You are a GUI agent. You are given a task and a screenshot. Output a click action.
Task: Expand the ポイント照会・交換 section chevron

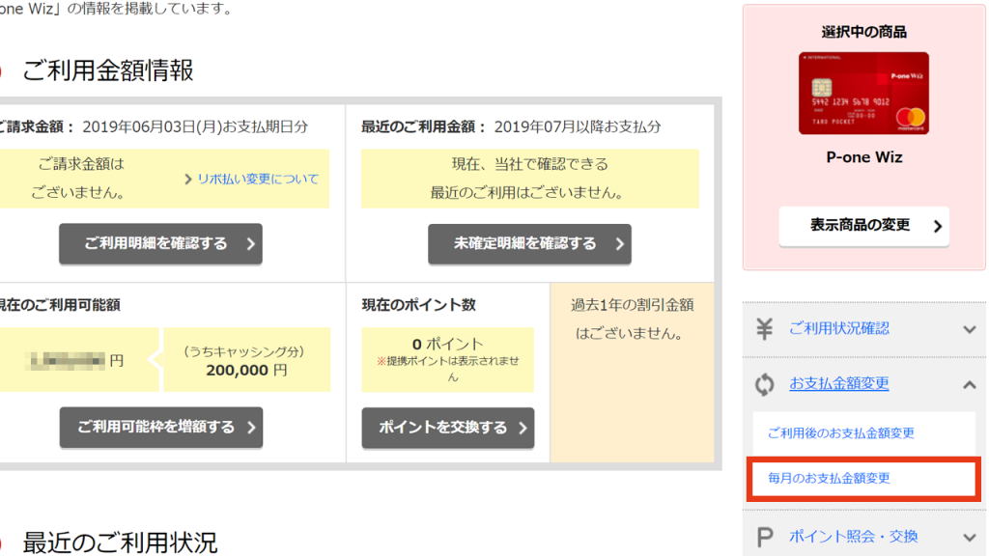970,537
